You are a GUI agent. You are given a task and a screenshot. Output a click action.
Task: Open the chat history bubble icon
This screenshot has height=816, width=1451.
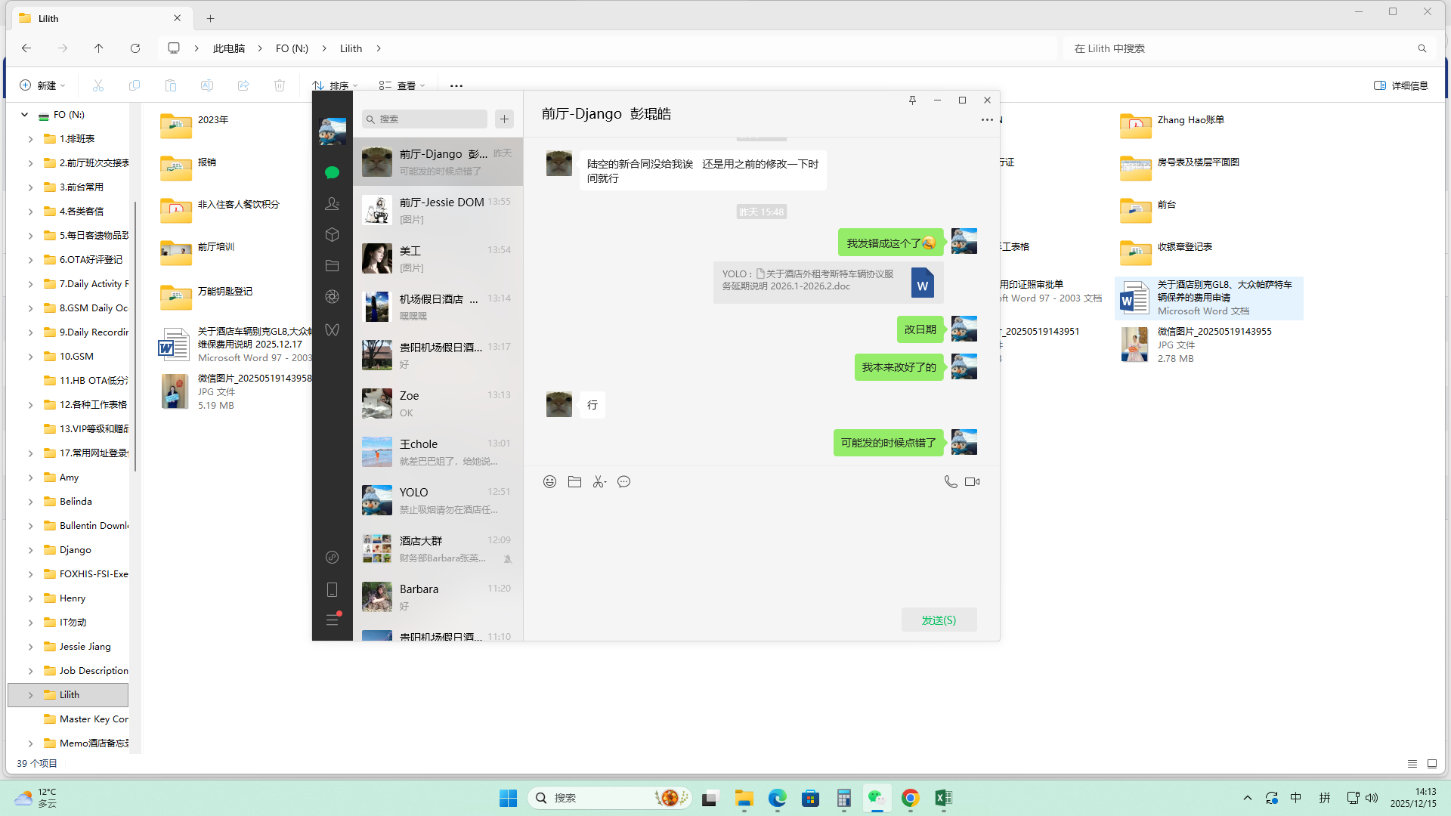623,482
